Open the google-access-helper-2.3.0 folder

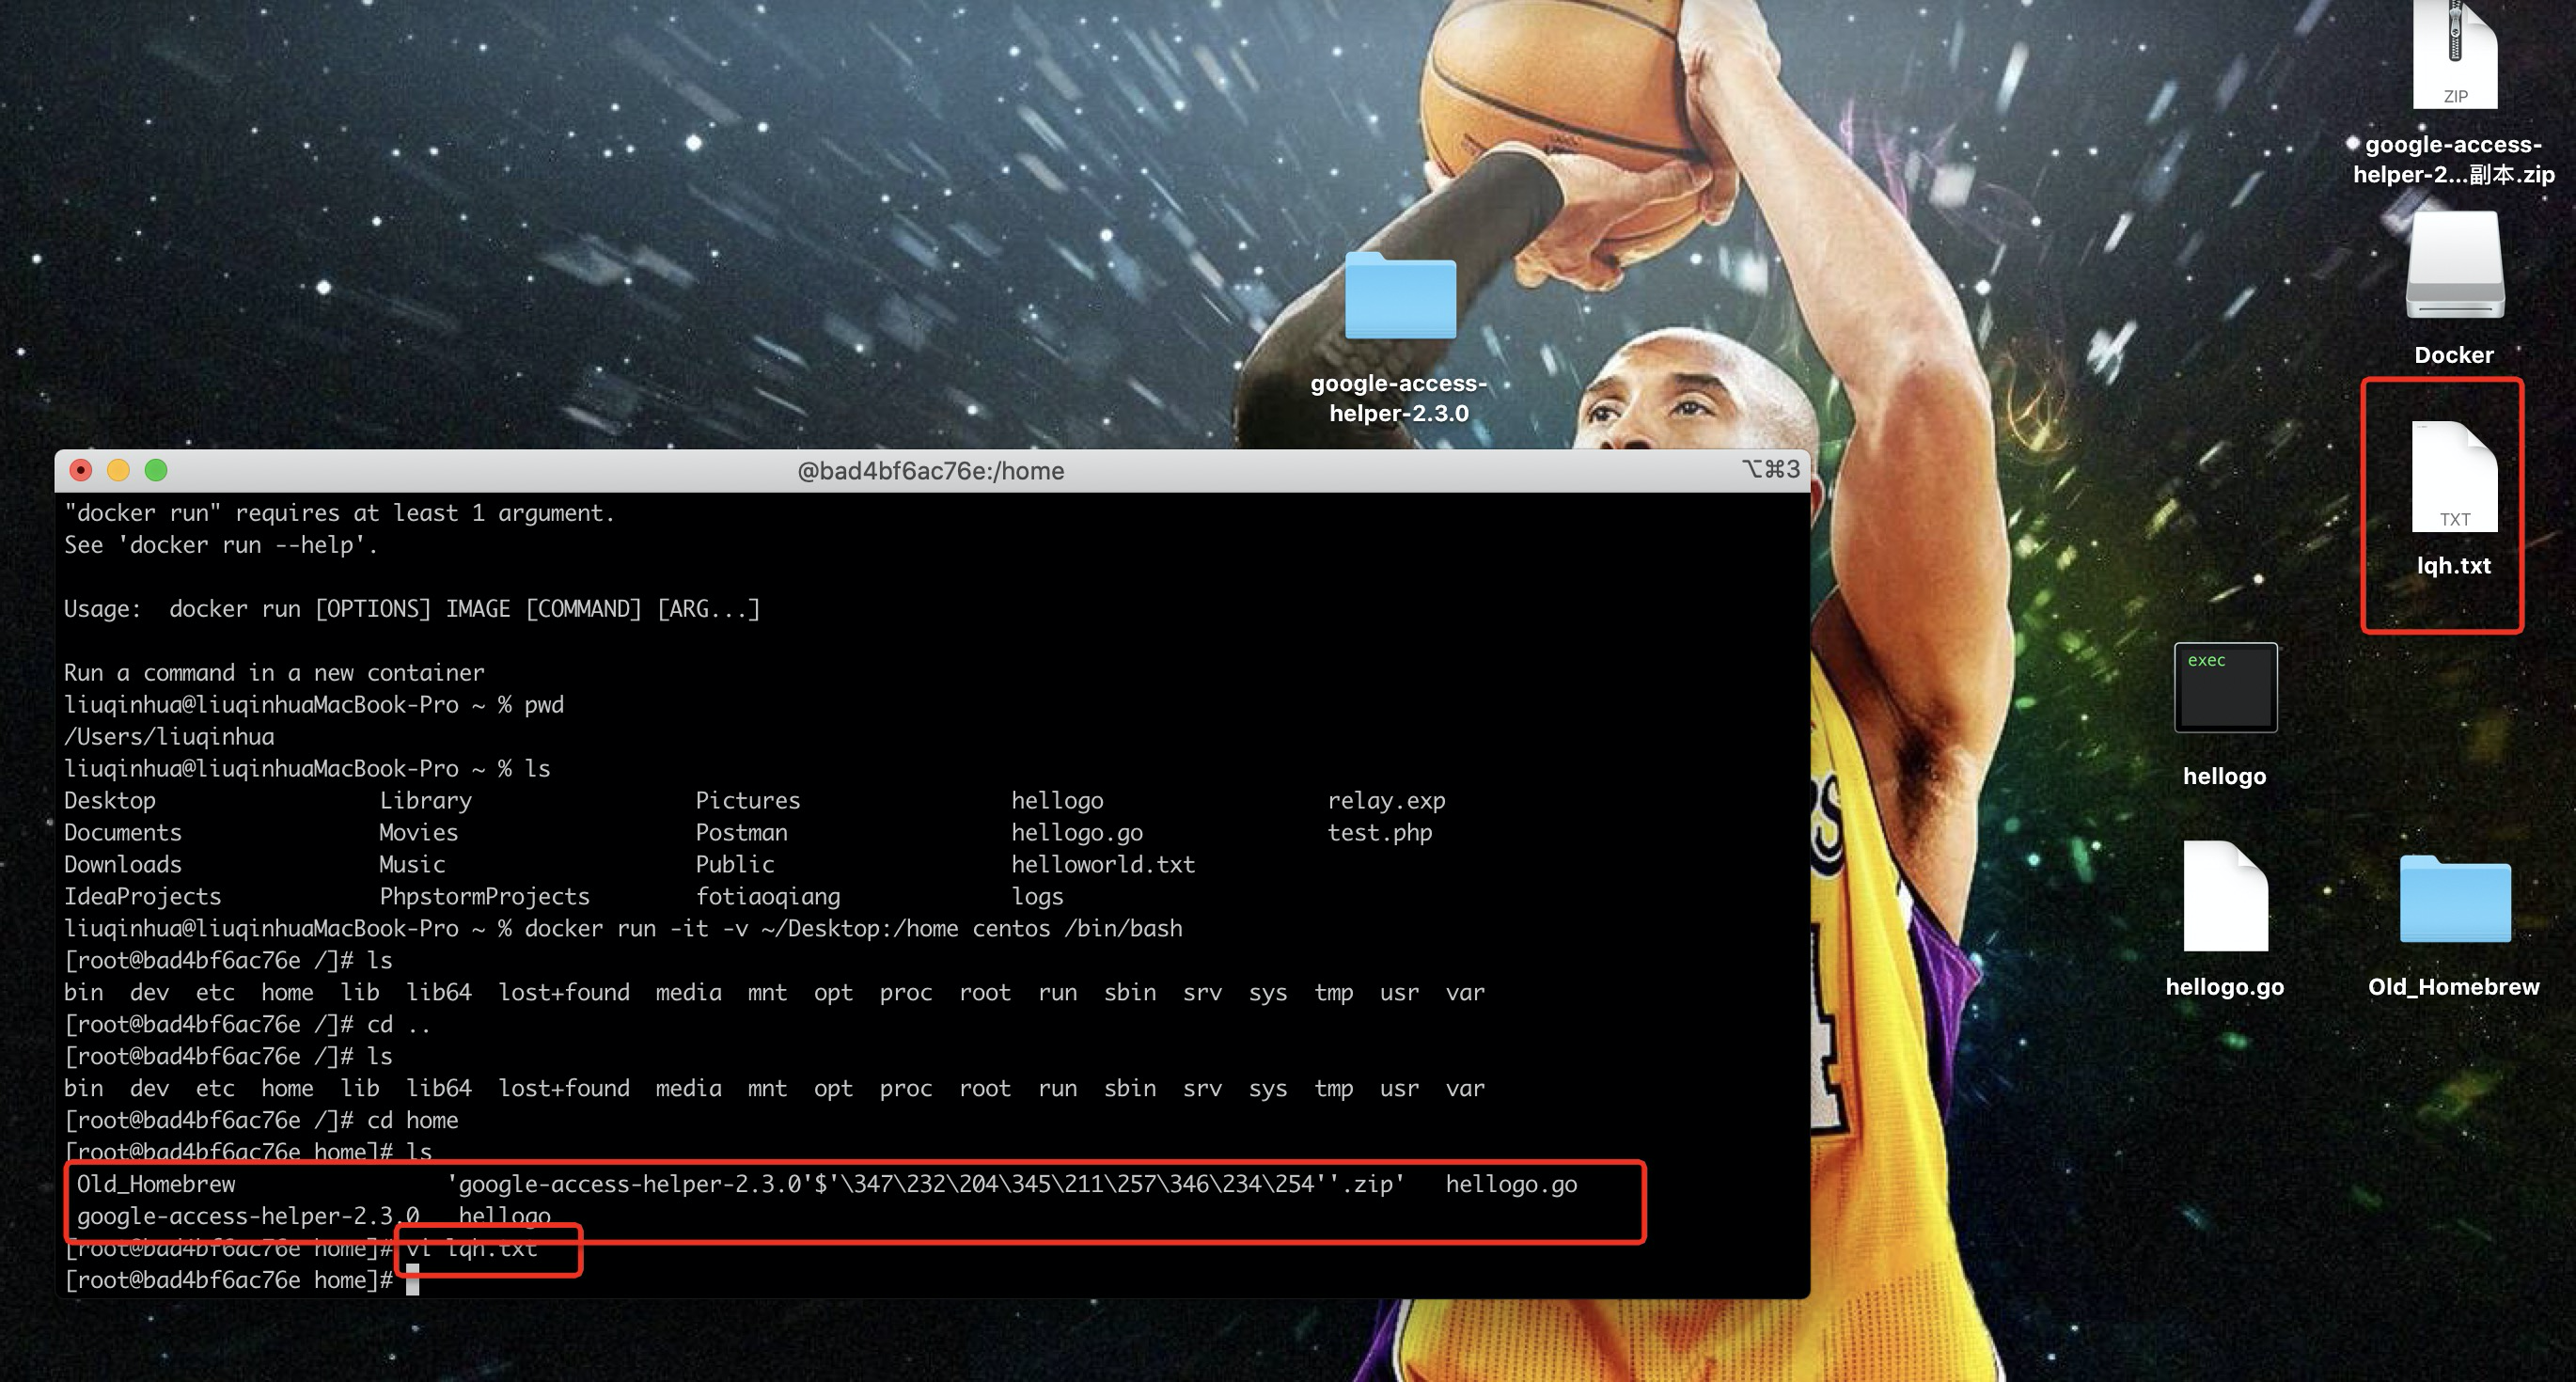[x=1399, y=297]
